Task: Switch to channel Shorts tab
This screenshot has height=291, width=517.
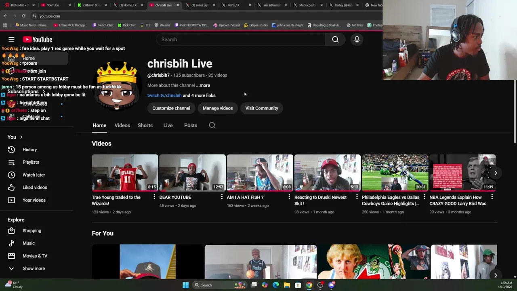Action: [x=145, y=125]
